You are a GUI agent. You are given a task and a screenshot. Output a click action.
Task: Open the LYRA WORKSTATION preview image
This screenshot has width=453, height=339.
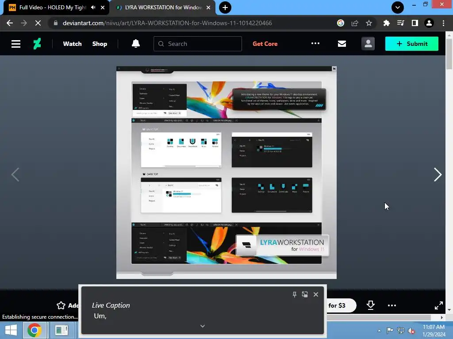[x=226, y=173]
